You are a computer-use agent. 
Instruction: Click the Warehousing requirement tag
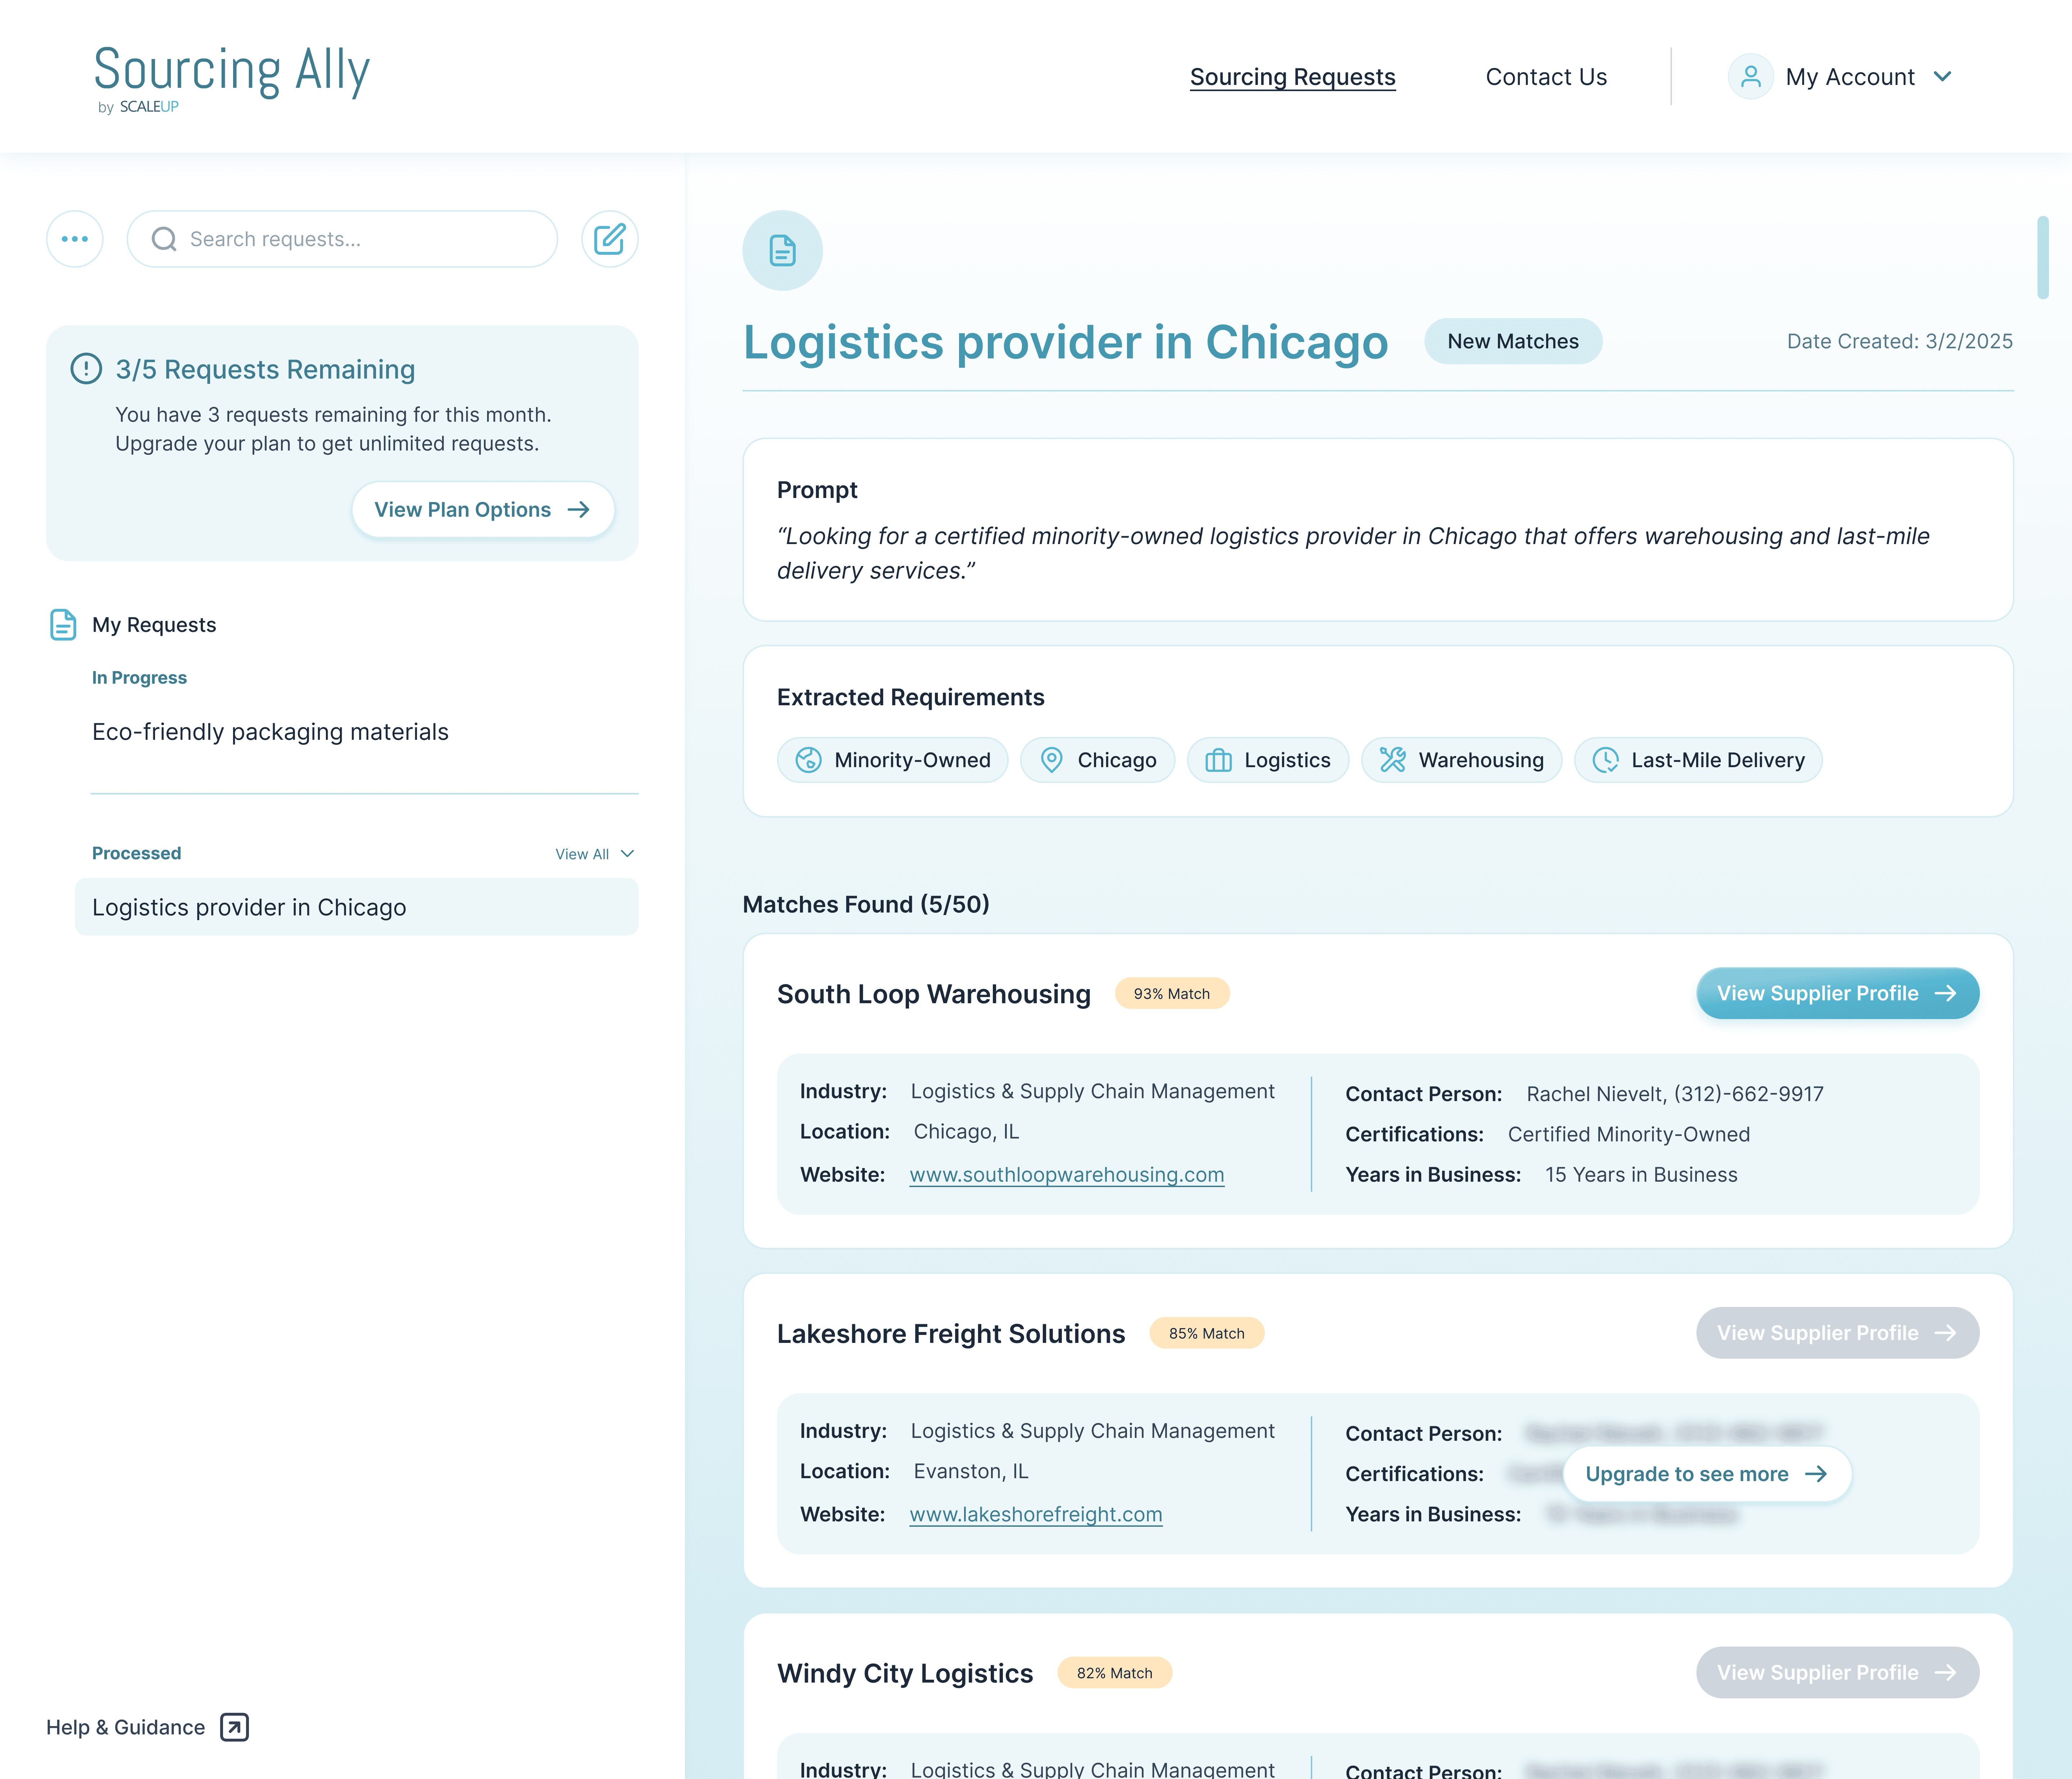tap(1462, 760)
